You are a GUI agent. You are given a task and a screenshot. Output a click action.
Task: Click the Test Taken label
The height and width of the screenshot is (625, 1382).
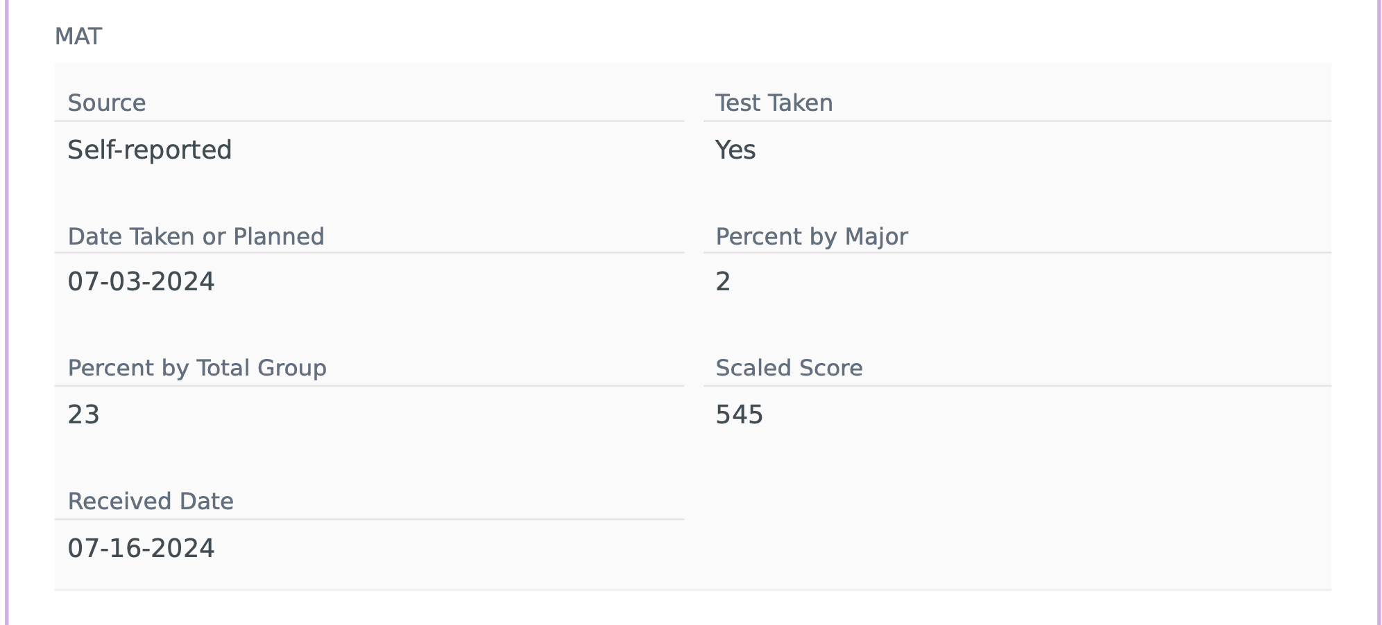[x=774, y=103]
